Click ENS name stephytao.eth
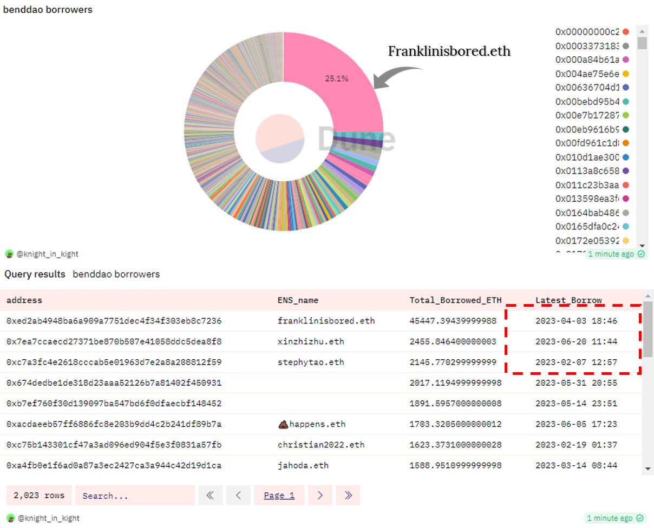Viewport: 654px width, 528px height. point(311,362)
